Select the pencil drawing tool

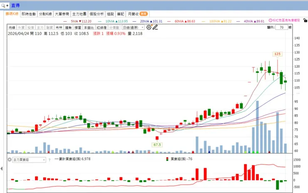(x=155, y=28)
